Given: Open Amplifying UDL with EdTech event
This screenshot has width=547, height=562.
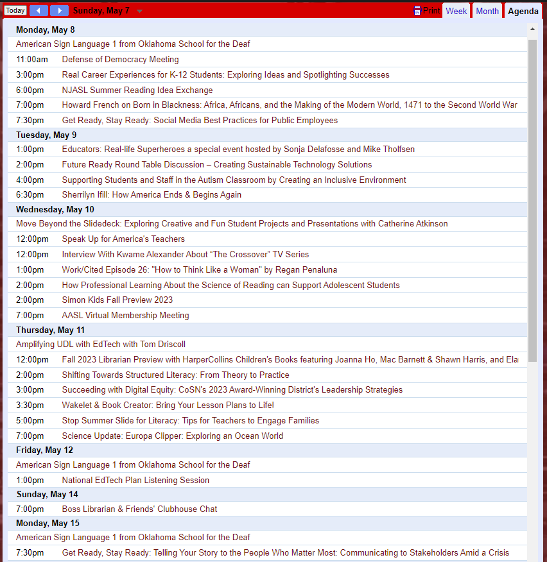Looking at the screenshot, I should 101,345.
